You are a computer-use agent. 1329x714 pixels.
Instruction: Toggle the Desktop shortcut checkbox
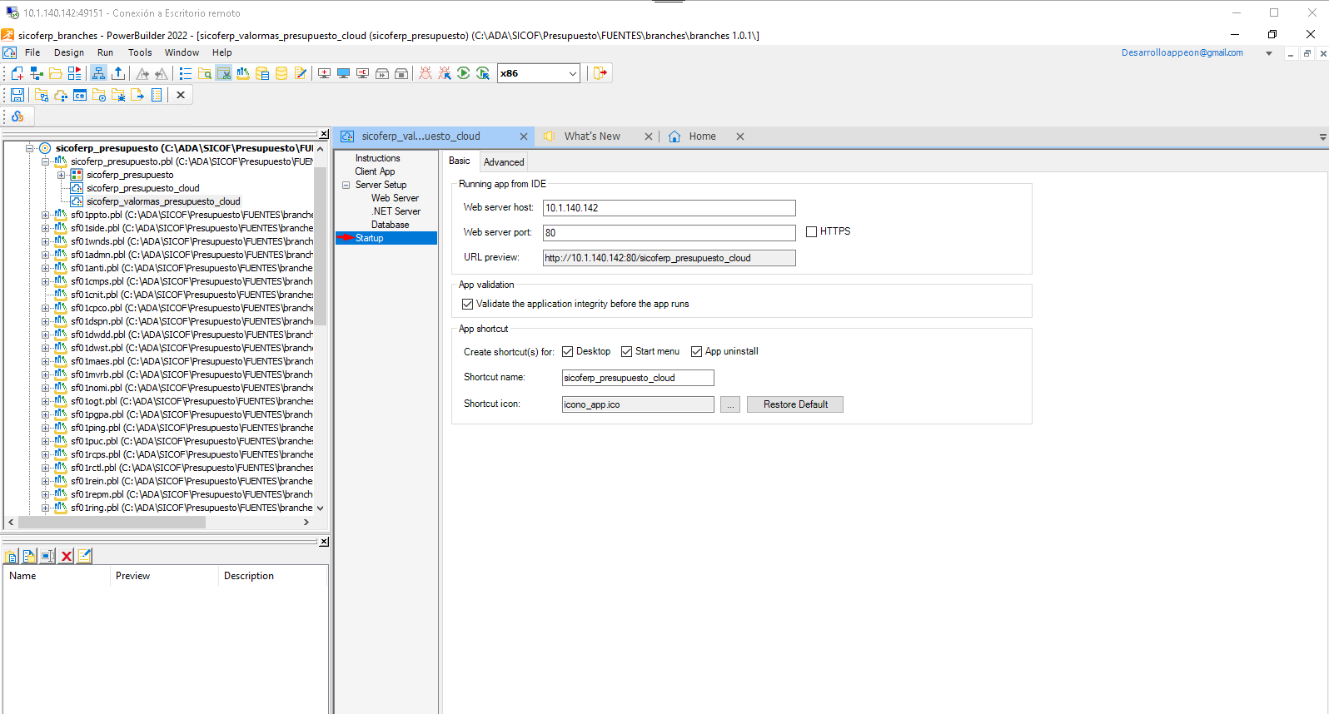pyautogui.click(x=568, y=352)
